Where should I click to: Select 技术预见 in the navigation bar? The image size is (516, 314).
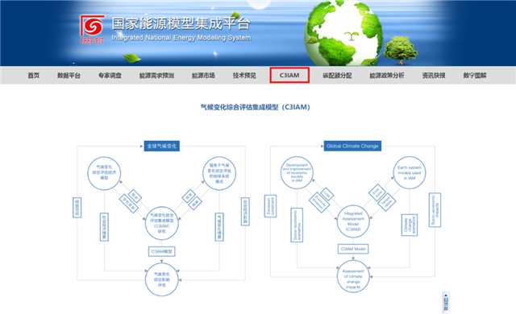tap(244, 76)
